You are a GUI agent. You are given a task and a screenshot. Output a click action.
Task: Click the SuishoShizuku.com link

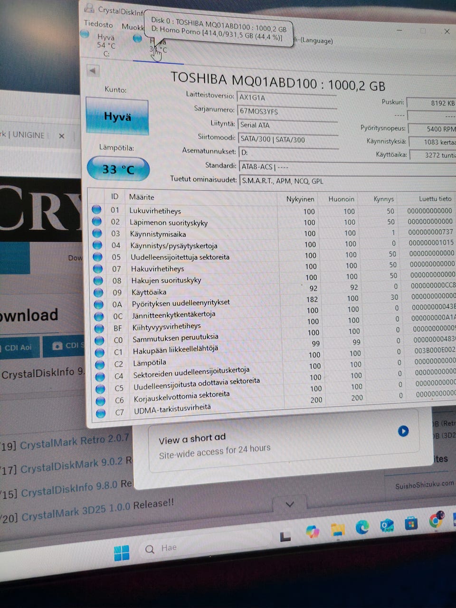425,485
